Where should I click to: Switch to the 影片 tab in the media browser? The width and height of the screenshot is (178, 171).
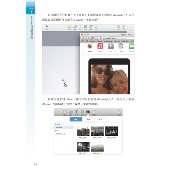[x=100, y=119]
